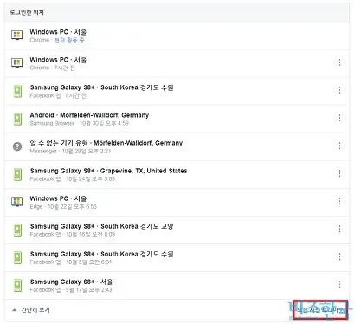Click the PC icon for Chrome 7시간 전 session
The image size is (355, 324).
[x=17, y=62]
